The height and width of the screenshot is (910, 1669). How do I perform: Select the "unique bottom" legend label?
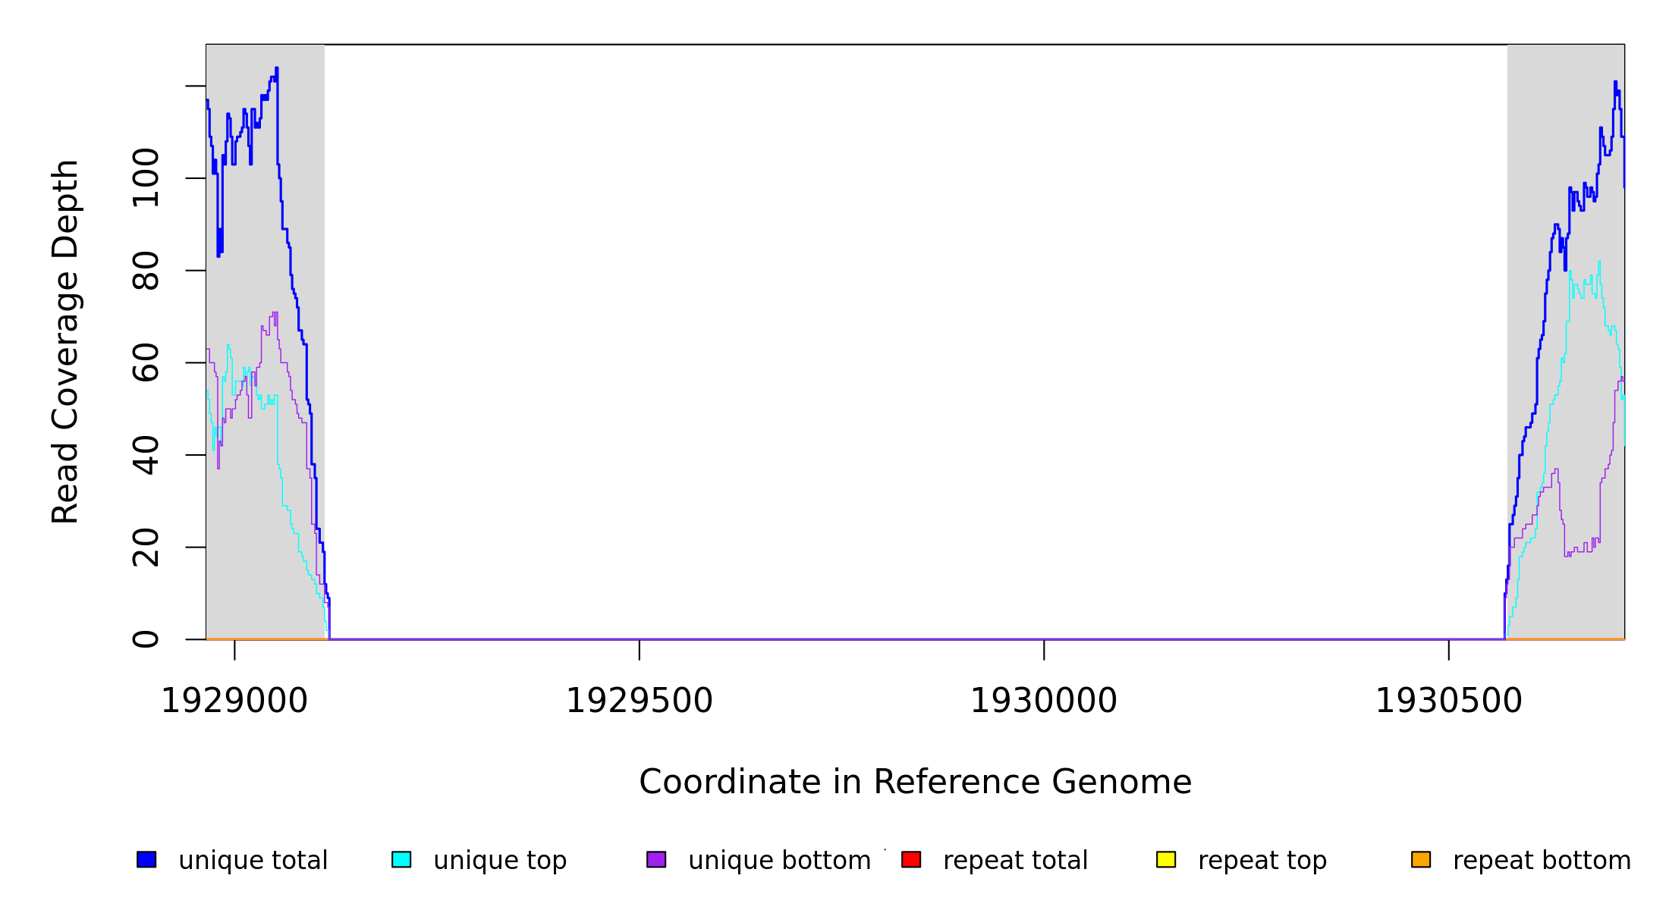779,861
